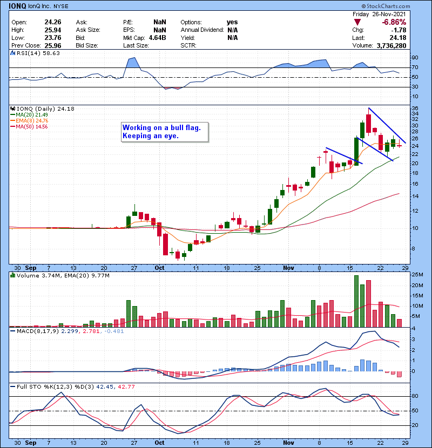Image resolution: width=432 pixels, height=448 pixels.
Task: Click the orange EMA(8) legend line
Action: click(12, 121)
